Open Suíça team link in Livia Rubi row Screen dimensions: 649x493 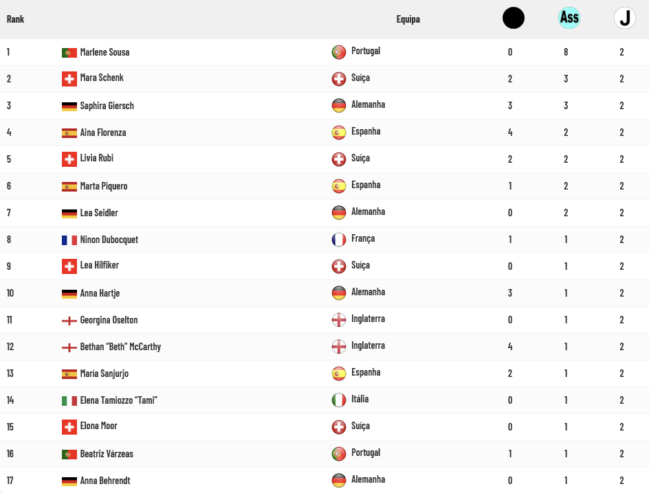point(360,159)
